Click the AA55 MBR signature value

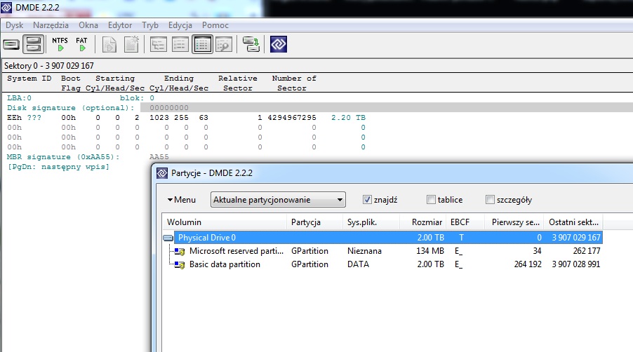click(x=159, y=157)
